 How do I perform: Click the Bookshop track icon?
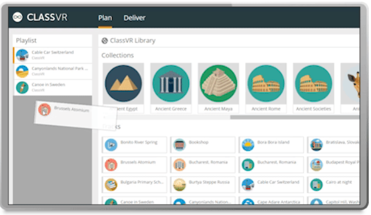pos(180,145)
